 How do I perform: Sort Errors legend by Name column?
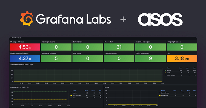[x=163, y=91]
